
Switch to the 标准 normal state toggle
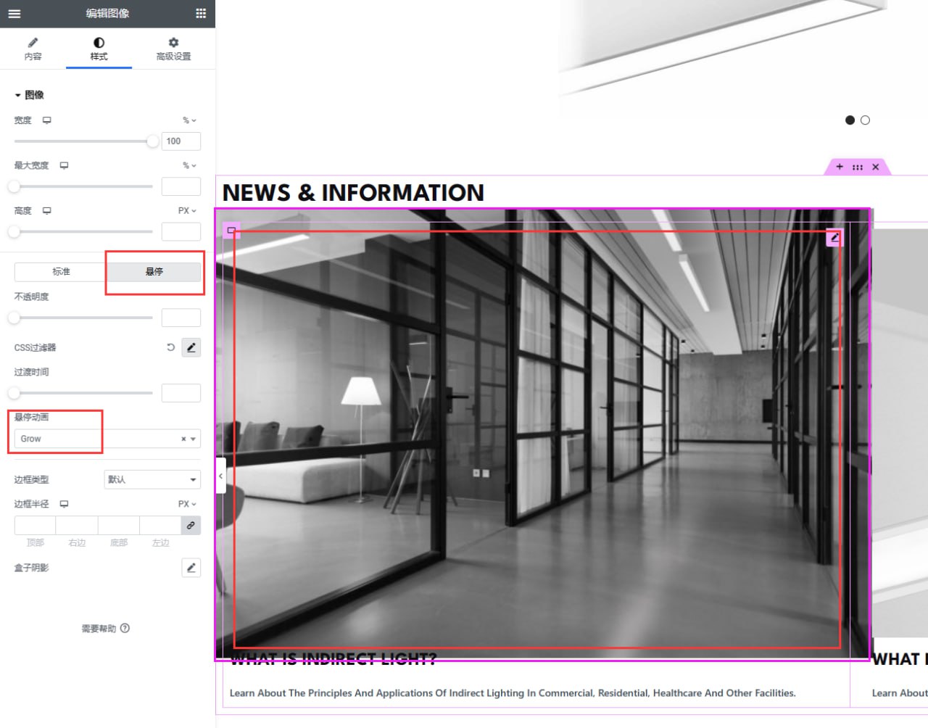[x=61, y=271]
